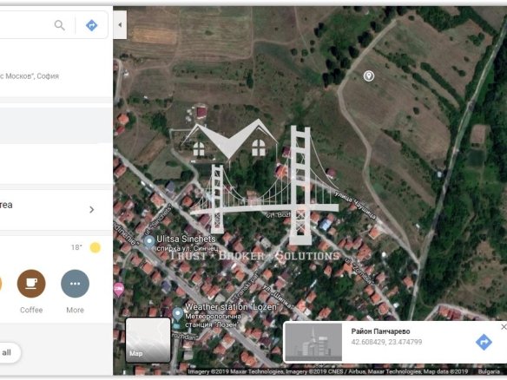This screenshot has height=380, width=507.
Task: Click the улица Чаушица street label
Action: (x=355, y=205)
